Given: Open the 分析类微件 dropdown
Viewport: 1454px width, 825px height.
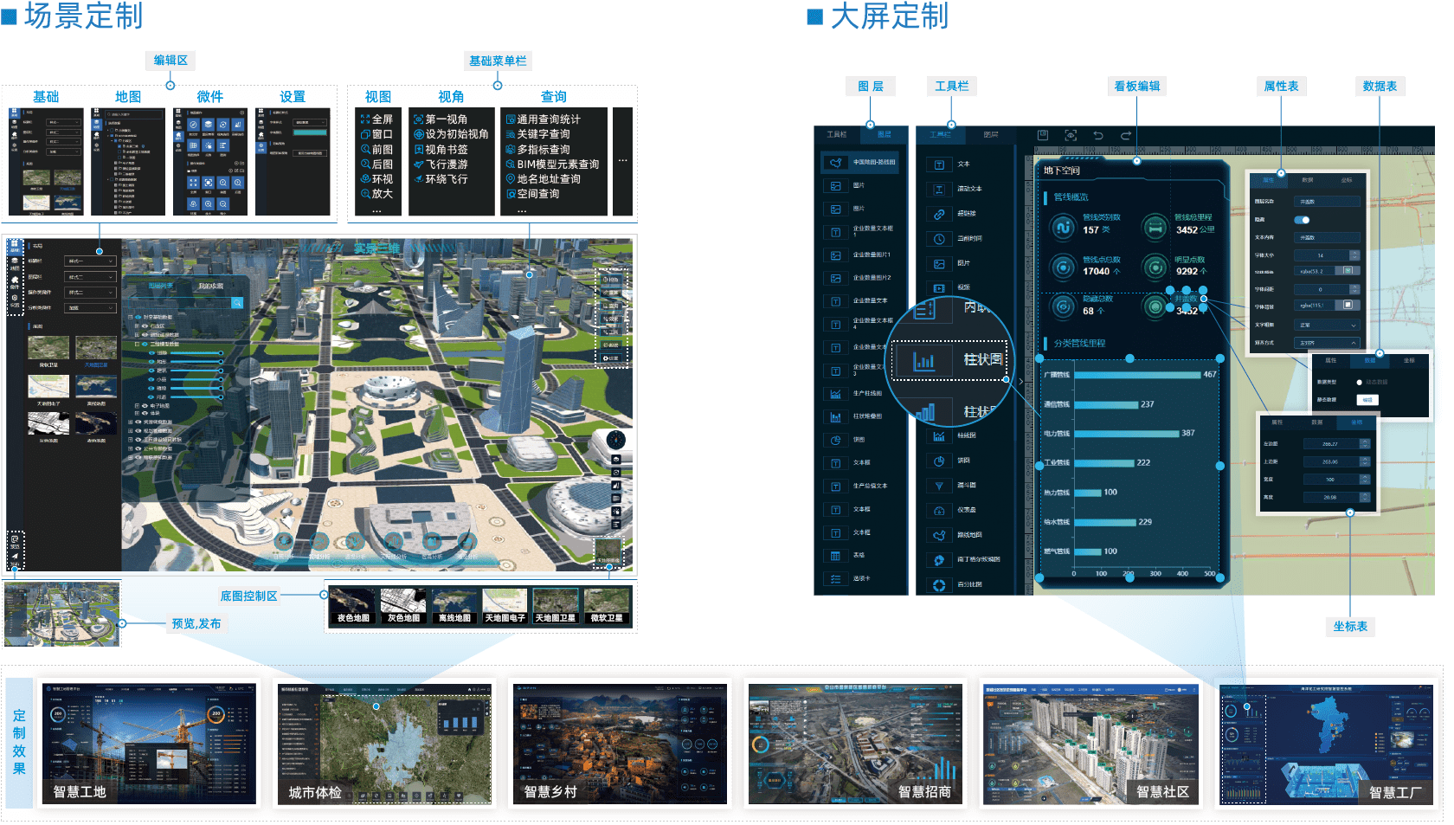Looking at the screenshot, I should 91,308.
